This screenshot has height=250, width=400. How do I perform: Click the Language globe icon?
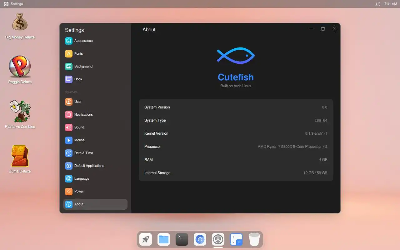coord(69,179)
